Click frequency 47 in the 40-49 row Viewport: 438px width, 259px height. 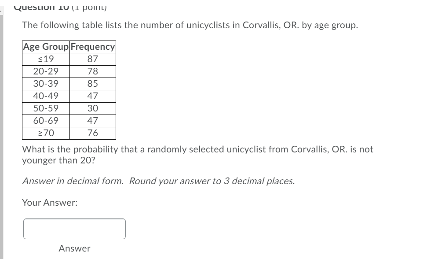click(92, 96)
